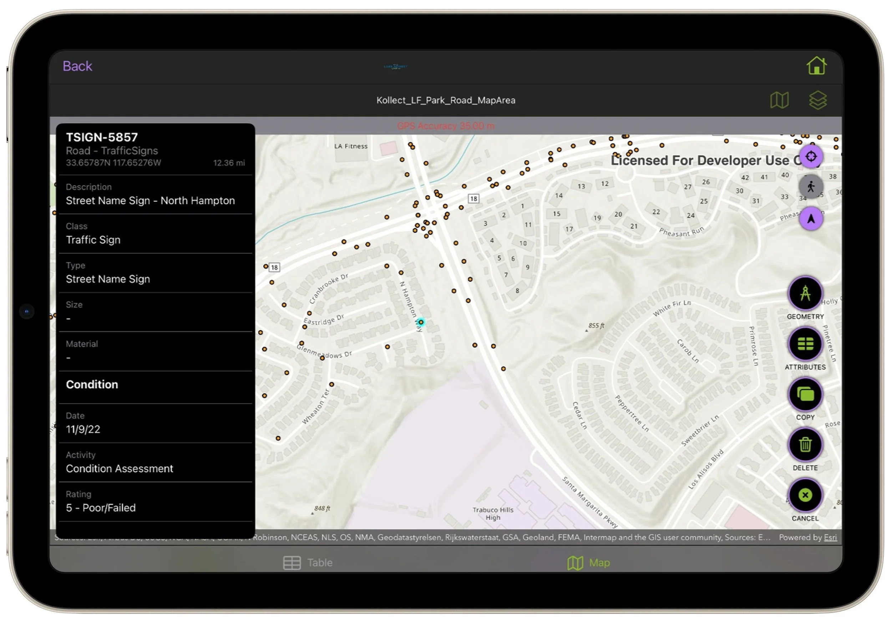Image resolution: width=892 pixels, height=623 pixels.
Task: Switch to the Map tab
Action: [588, 562]
